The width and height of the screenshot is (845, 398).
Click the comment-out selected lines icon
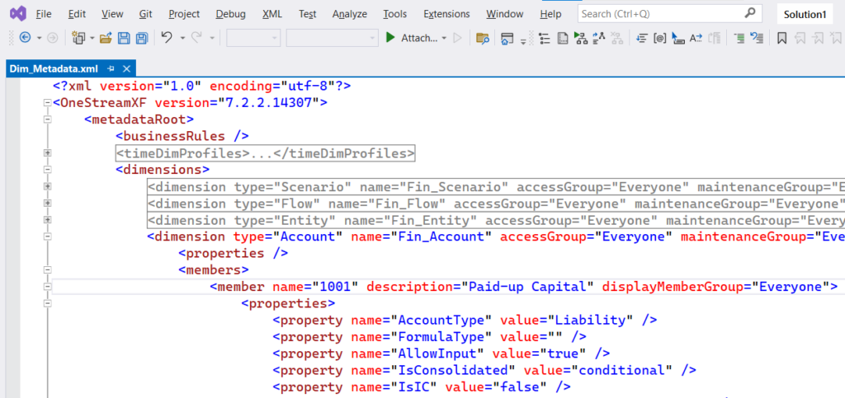tap(739, 38)
